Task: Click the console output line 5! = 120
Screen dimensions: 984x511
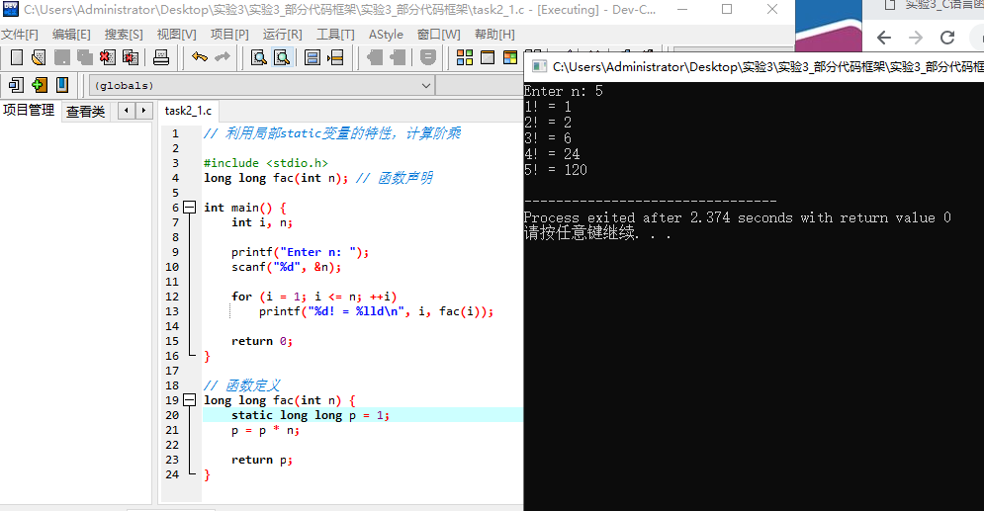Action: (x=556, y=170)
